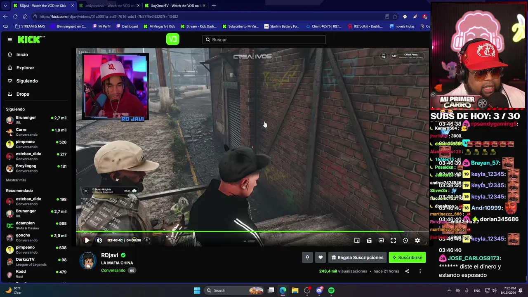Select the RDjavi VOD browser tab

pos(43,6)
